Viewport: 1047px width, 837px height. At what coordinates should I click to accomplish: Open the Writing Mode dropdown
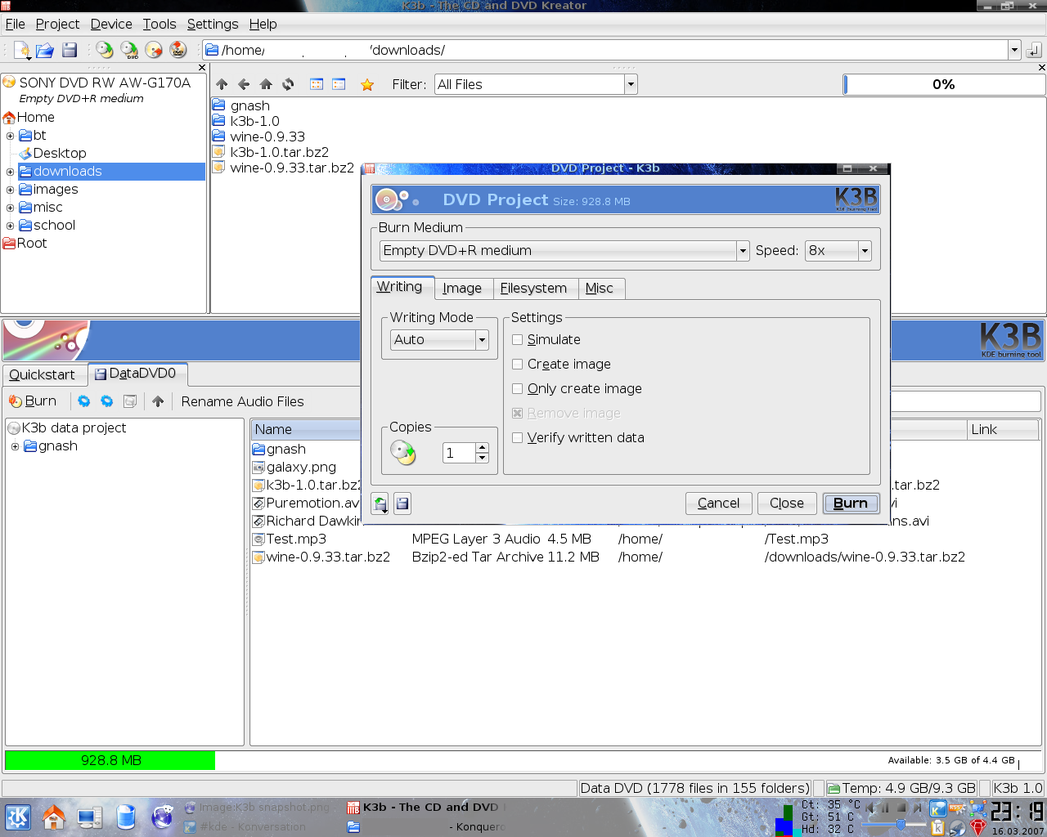[439, 340]
